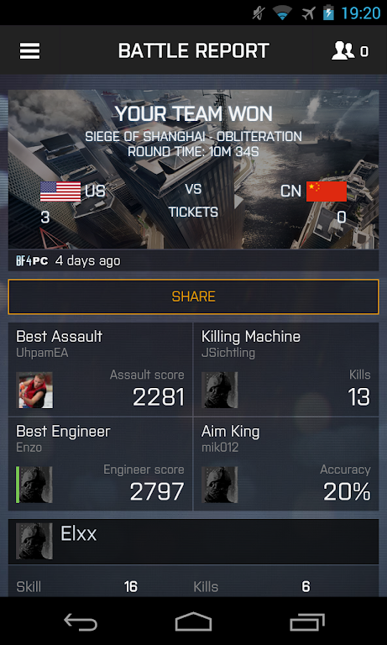Viewport: 387px width, 645px height.
Task: Tap the BF4 PC game logo
Action: point(32,261)
